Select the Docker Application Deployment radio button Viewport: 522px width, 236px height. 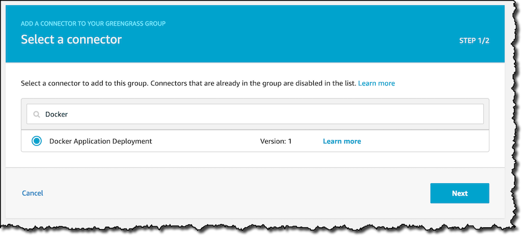(x=37, y=141)
